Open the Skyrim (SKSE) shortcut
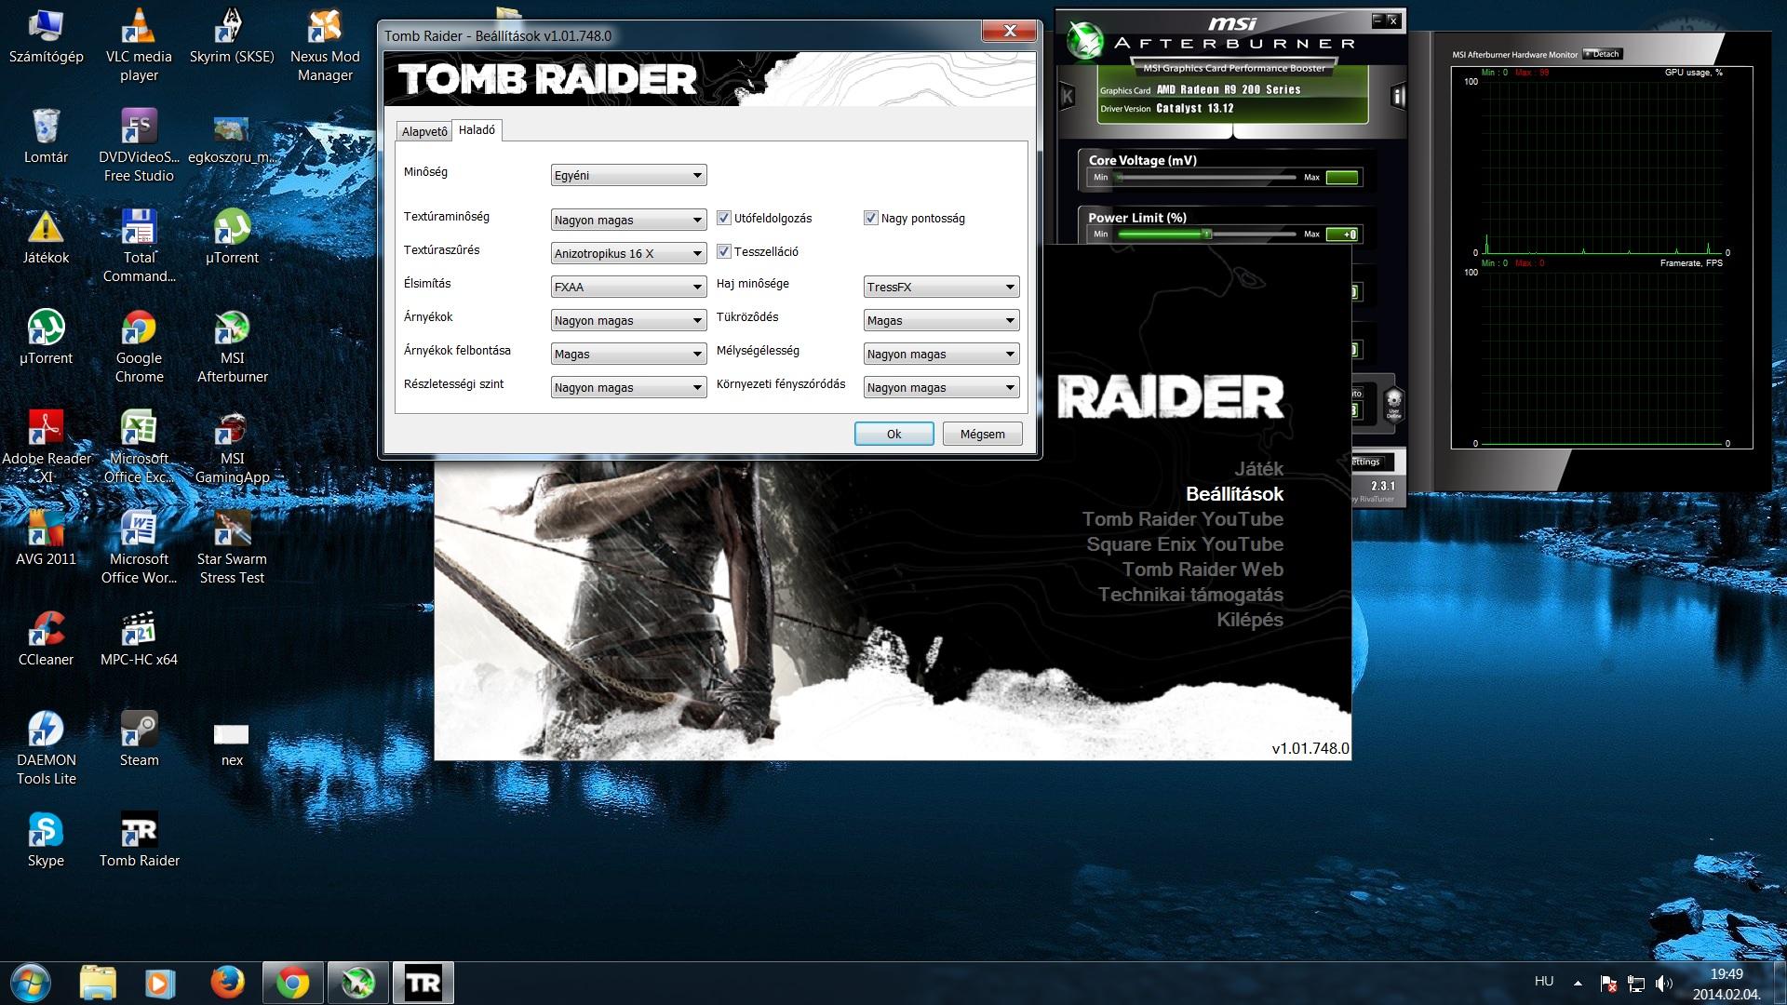Viewport: 1787px width, 1005px height. pos(232,37)
